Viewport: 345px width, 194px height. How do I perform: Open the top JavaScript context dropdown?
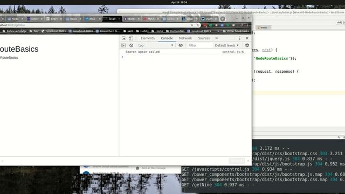[x=156, y=45]
